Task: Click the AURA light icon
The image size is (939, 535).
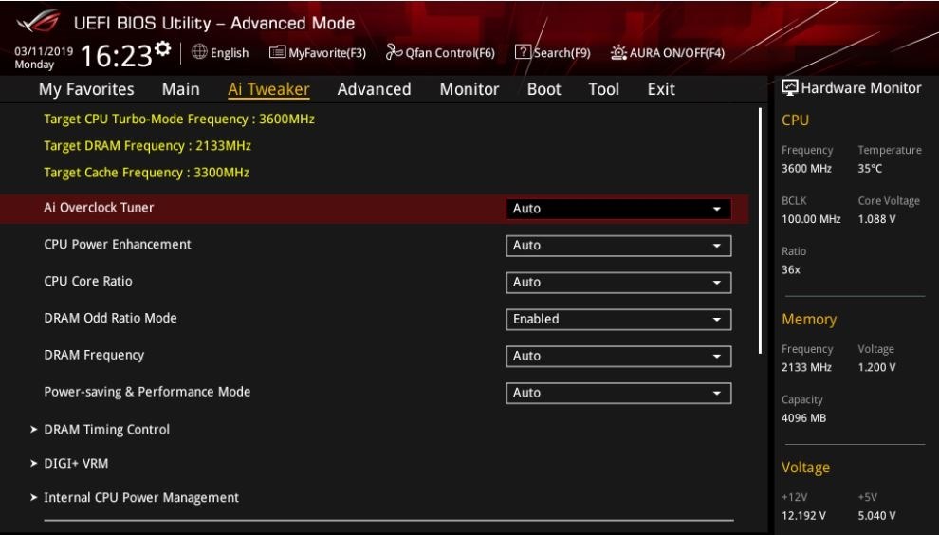Action: pos(618,52)
